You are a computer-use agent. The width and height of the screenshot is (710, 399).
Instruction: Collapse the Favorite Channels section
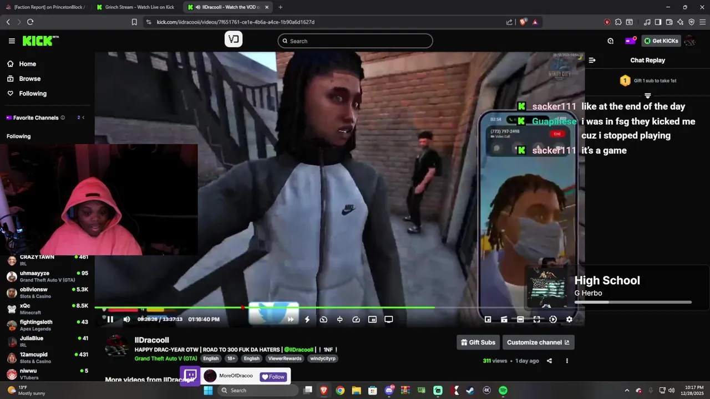[83, 117]
